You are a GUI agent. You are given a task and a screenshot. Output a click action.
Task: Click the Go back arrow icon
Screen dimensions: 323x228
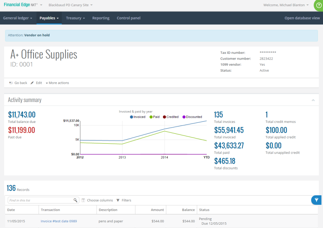click(x=11, y=83)
